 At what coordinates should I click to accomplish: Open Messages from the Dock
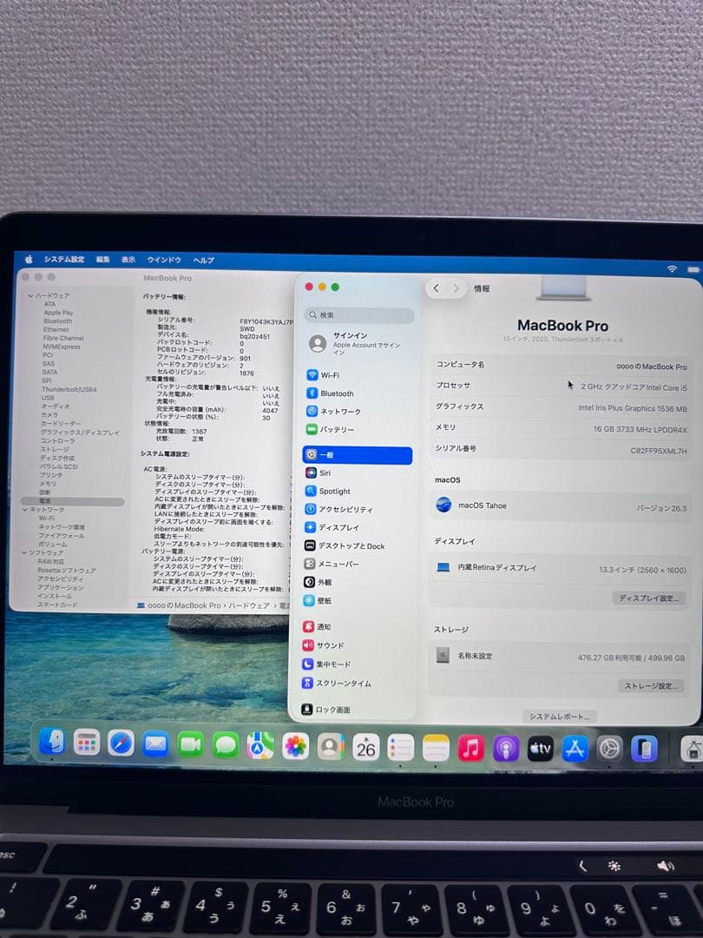click(226, 746)
